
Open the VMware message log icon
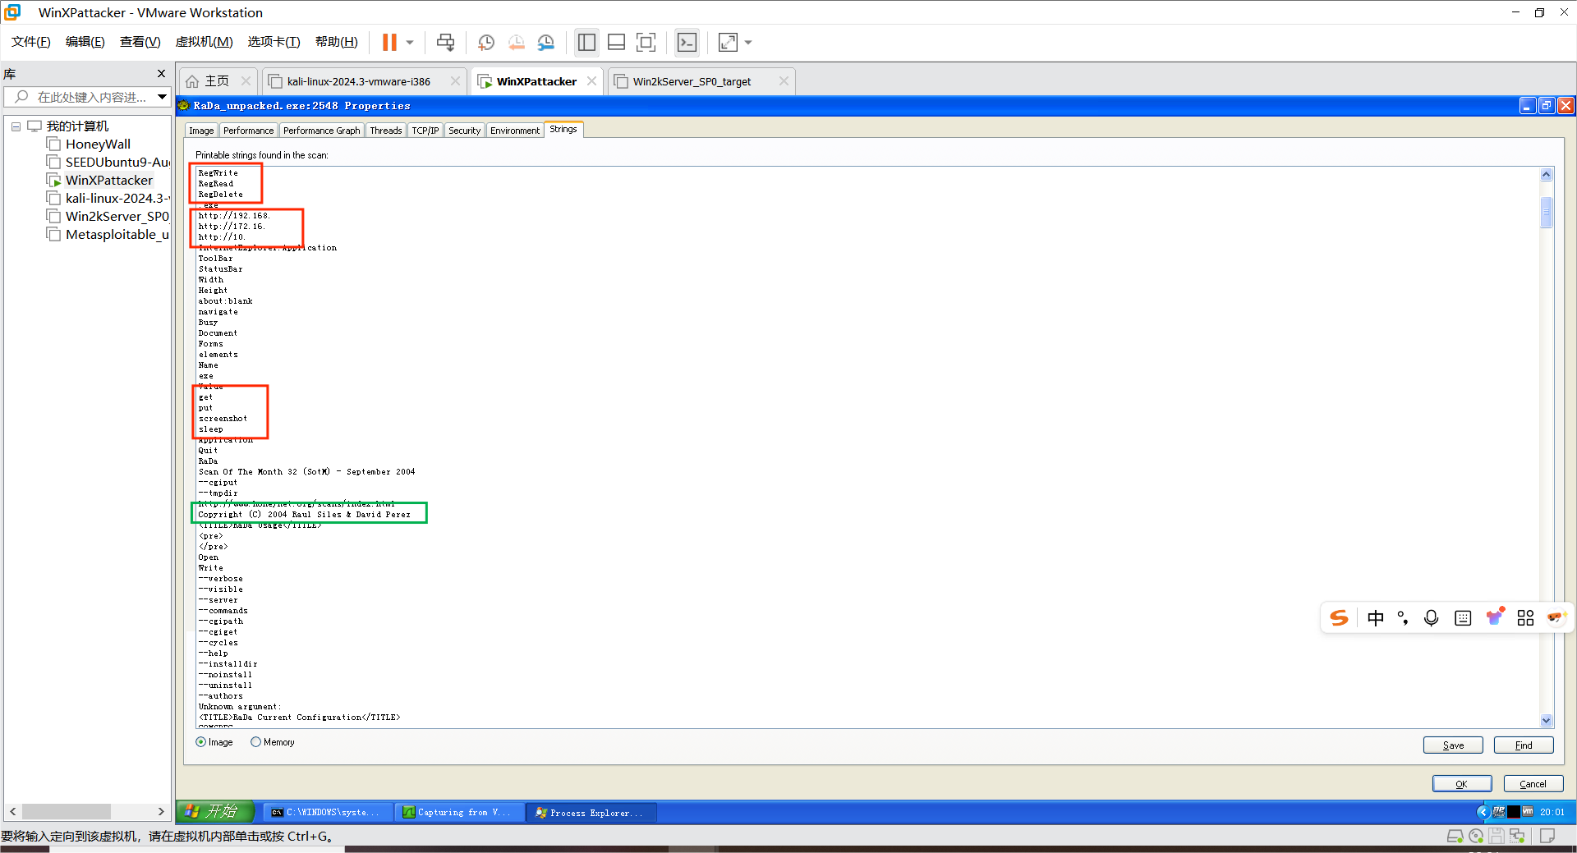click(x=1547, y=837)
